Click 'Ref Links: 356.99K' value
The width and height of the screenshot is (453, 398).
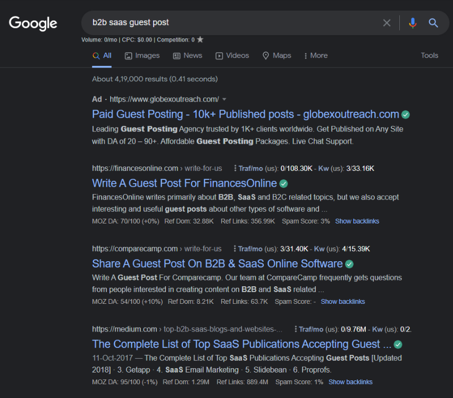tap(248, 221)
